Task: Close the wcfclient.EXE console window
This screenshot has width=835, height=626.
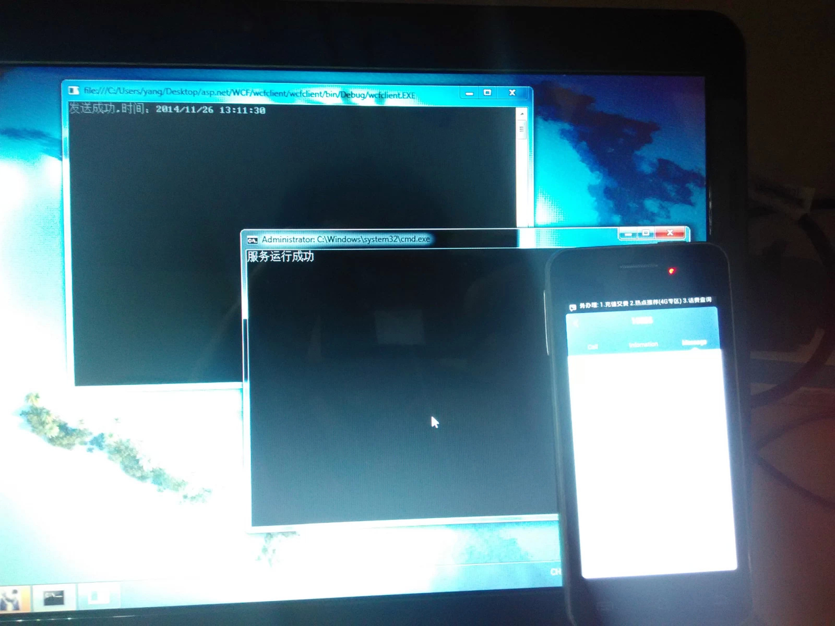Action: (512, 92)
